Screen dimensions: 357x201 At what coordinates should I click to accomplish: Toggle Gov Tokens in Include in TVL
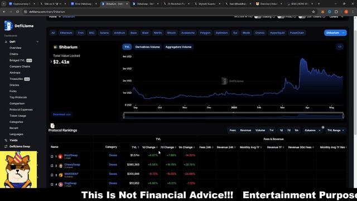tap(302, 17)
